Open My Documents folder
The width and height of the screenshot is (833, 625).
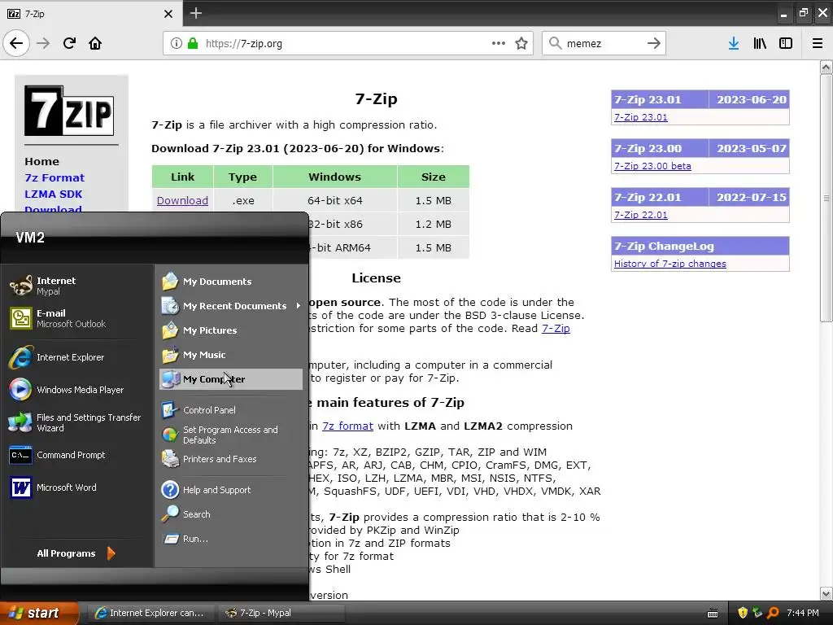pos(230,281)
